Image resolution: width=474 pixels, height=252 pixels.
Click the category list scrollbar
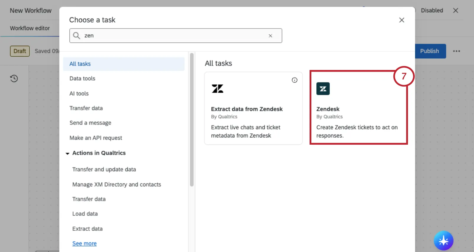pos(192,120)
